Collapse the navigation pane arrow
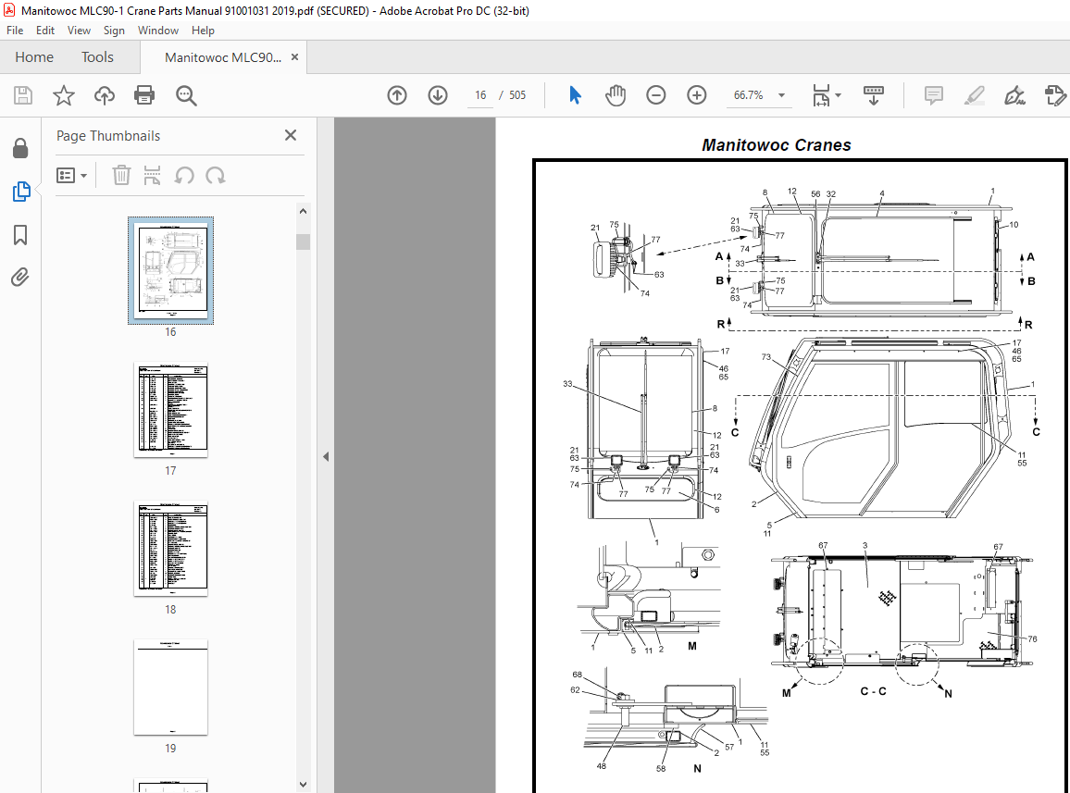The image size is (1070, 793). (326, 456)
